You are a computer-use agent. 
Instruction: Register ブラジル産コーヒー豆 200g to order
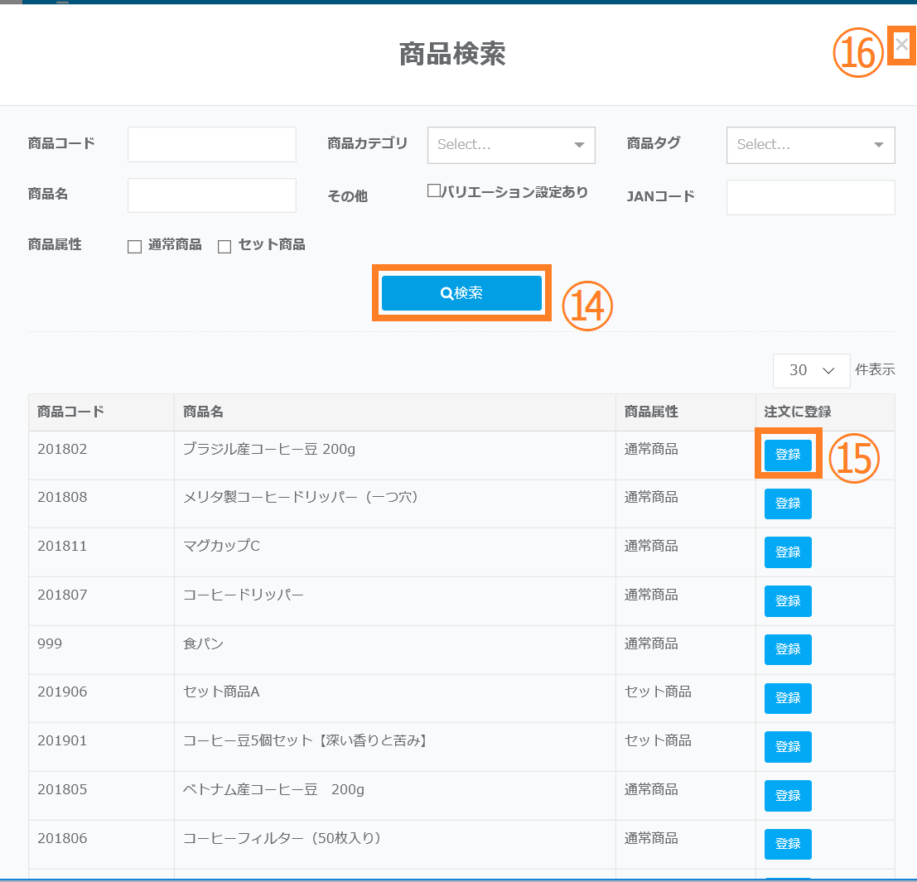point(788,455)
